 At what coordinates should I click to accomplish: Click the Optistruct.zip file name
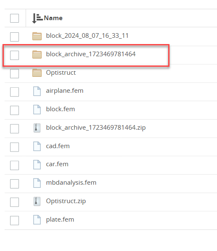click(66, 201)
